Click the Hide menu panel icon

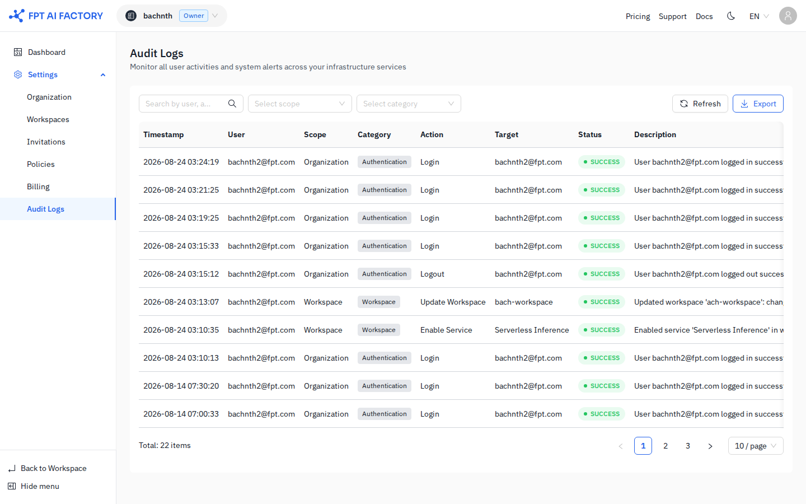pyautogui.click(x=12, y=486)
